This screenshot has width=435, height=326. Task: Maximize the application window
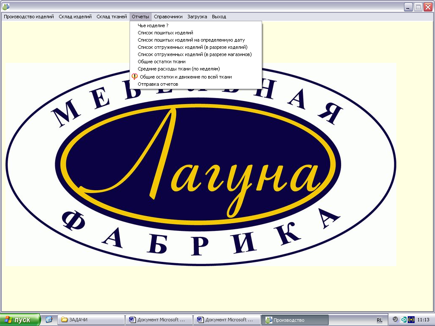[x=418, y=7]
